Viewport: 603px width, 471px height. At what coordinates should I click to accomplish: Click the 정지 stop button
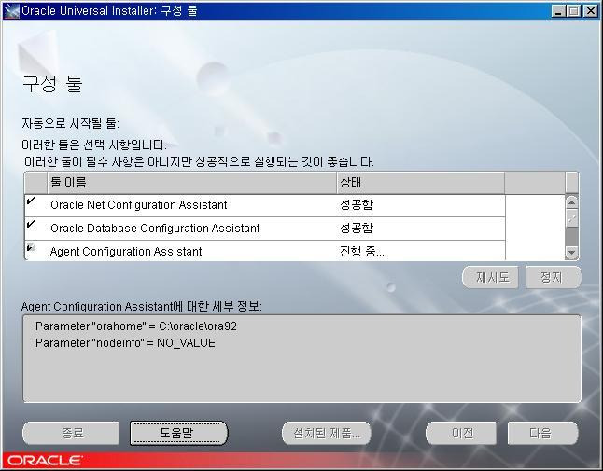click(553, 277)
